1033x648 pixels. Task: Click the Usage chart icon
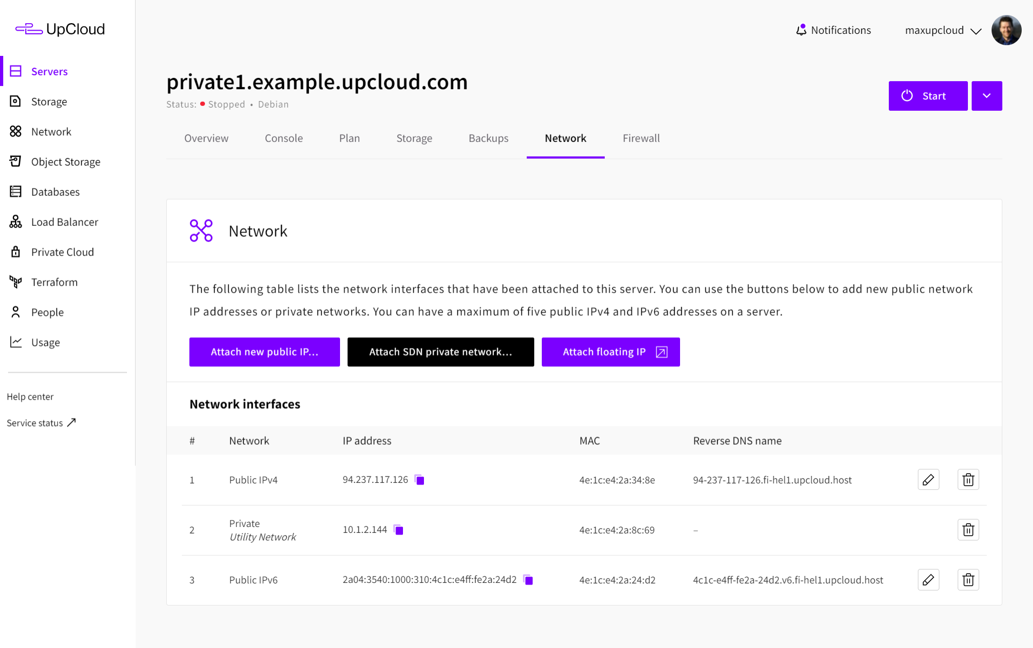(x=16, y=342)
